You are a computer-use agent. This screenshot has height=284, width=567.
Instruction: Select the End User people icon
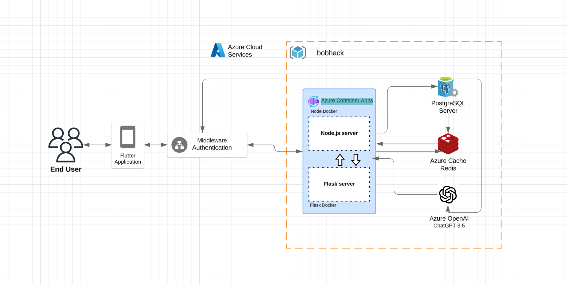pyautogui.click(x=66, y=145)
